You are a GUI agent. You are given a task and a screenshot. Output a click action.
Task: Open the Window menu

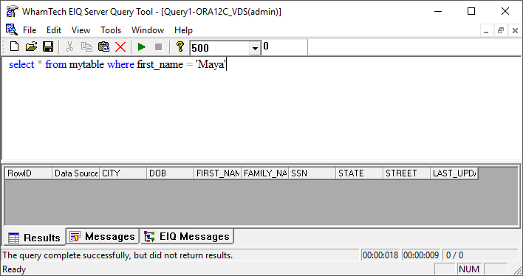[148, 30]
